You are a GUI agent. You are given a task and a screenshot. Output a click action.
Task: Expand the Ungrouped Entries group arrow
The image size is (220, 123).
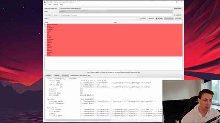pyautogui.click(x=46, y=25)
